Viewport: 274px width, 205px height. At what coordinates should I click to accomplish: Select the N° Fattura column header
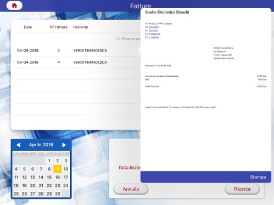tap(59, 27)
